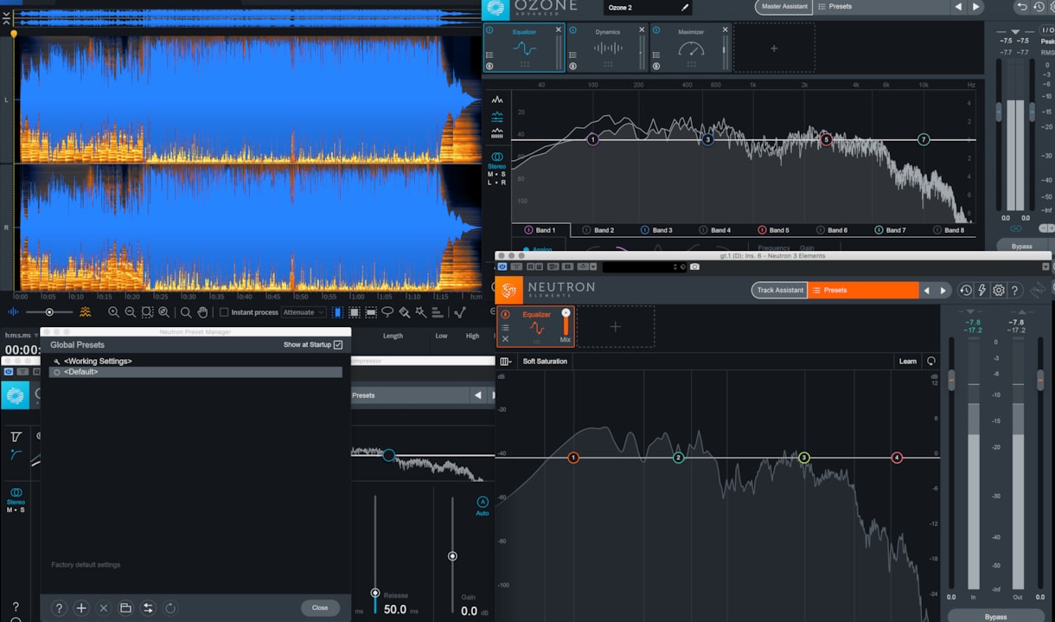Click Soft Saturation label in Neutron EQ
Screen dimensions: 1055x622
[545, 362]
